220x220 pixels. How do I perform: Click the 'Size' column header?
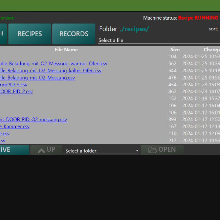pyautogui.click(x=175, y=50)
